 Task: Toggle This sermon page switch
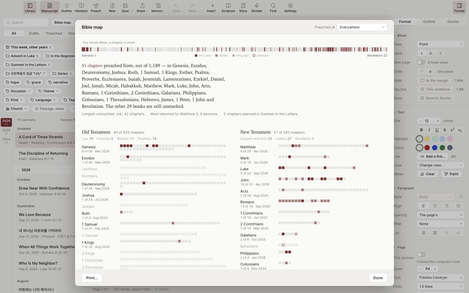[421, 255]
